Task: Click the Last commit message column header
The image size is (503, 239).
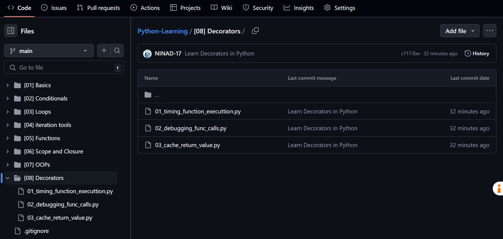Action: coord(312,78)
